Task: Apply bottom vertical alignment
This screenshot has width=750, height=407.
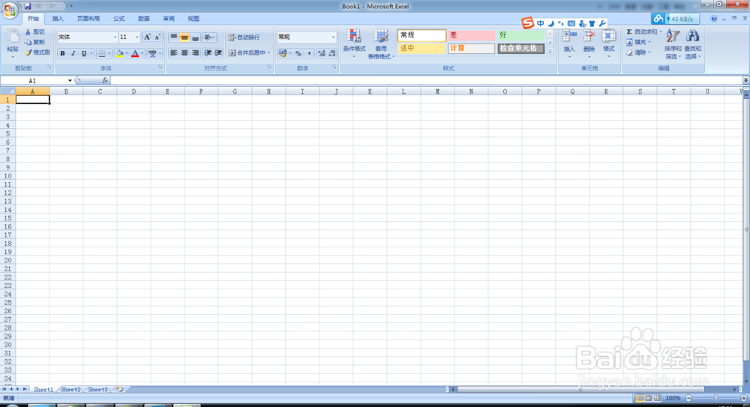Action: (x=195, y=37)
